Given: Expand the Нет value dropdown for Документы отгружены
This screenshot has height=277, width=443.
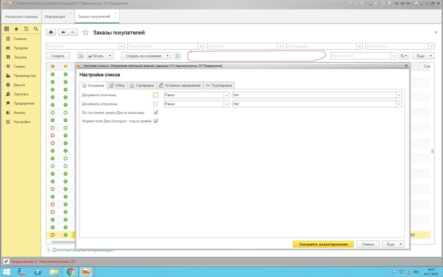Looking at the screenshot, I should pos(399,104).
